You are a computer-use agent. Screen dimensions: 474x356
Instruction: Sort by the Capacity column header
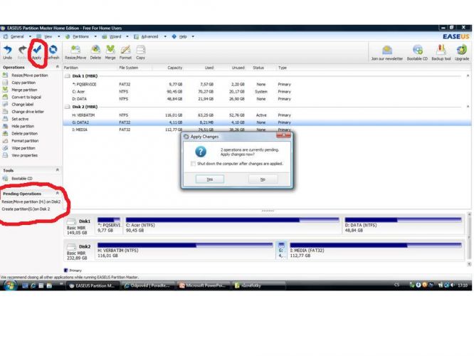coord(175,68)
